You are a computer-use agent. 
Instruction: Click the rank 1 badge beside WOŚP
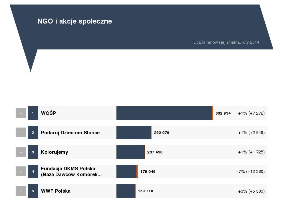coord(33,113)
